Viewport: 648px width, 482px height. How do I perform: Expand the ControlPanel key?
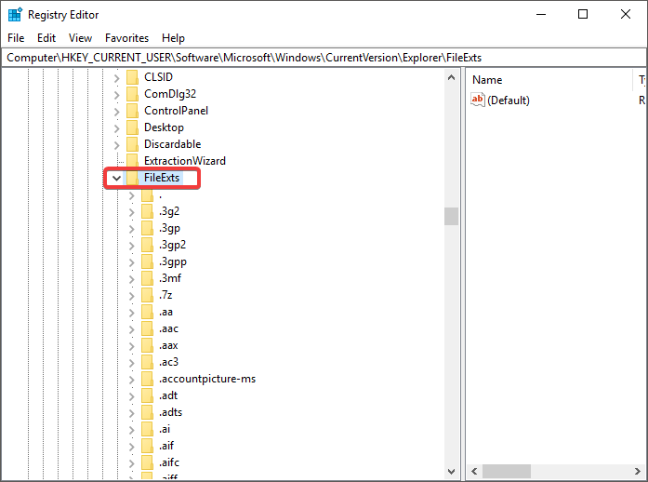tap(116, 111)
